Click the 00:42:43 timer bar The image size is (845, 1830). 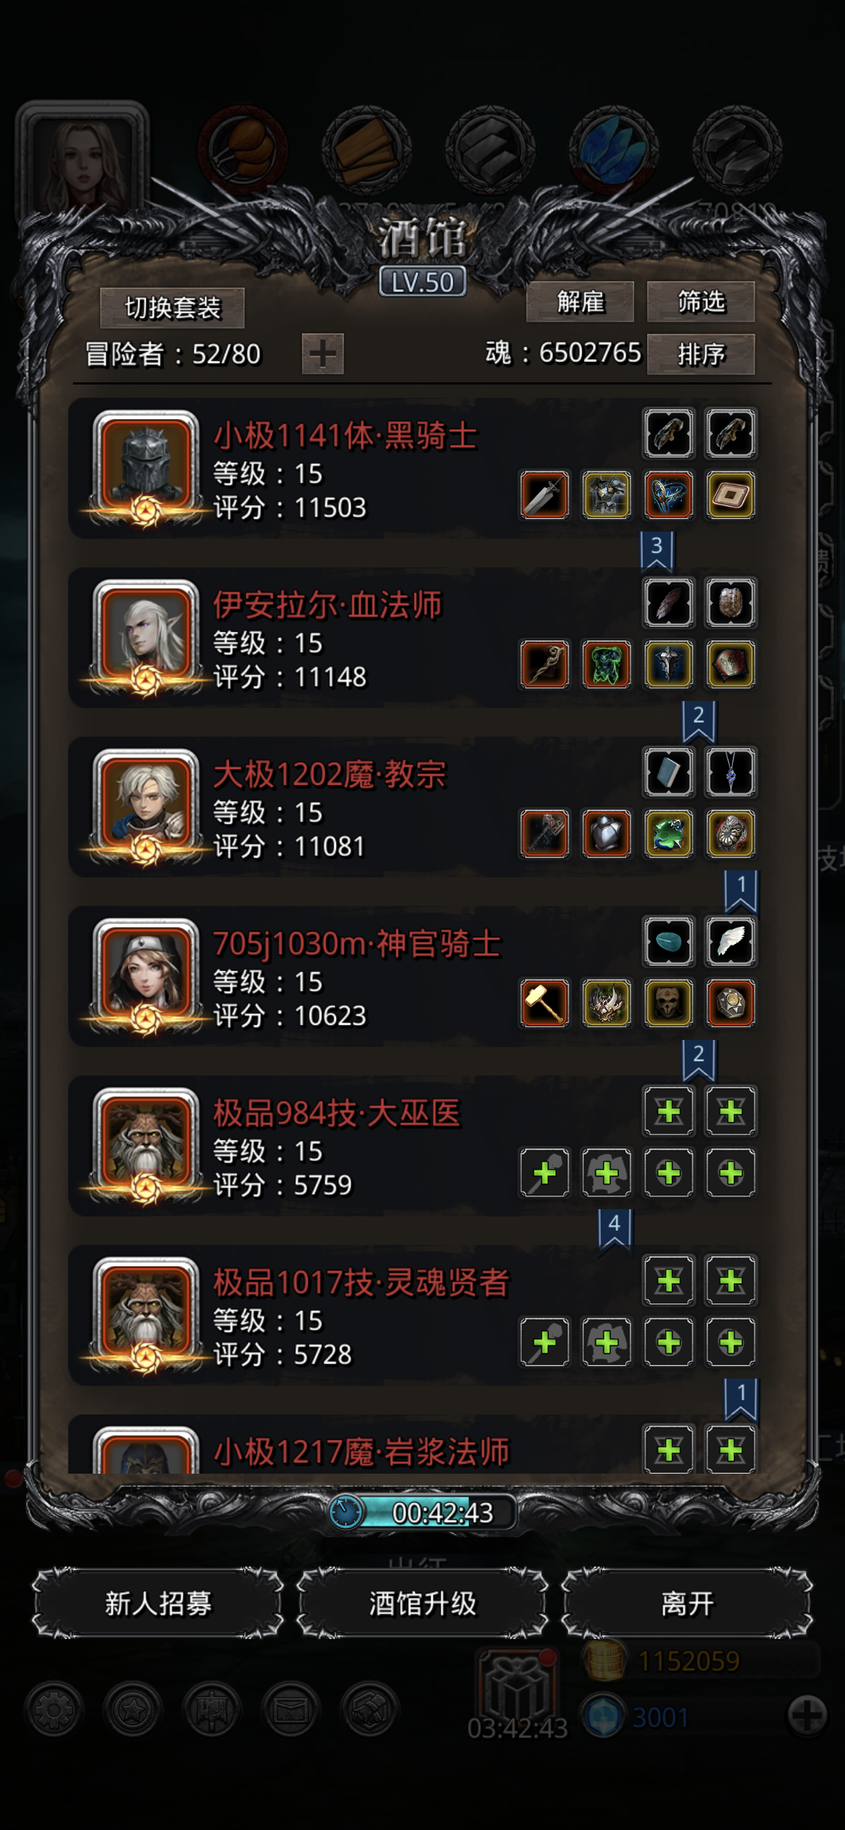pos(423,1512)
